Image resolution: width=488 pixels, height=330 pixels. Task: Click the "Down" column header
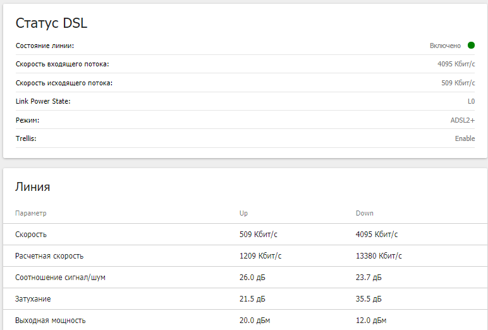tap(364, 214)
